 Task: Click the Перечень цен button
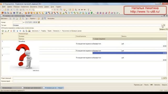coord(138,85)
